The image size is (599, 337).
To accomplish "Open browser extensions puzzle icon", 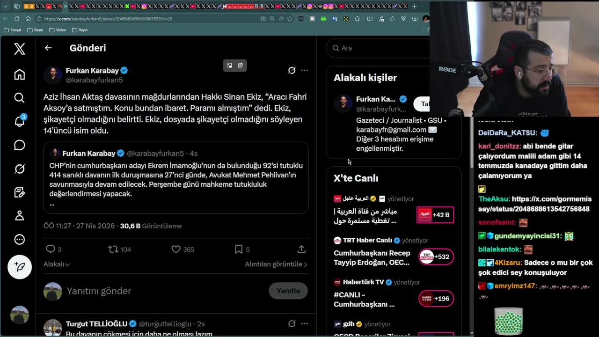I will 358,19.
